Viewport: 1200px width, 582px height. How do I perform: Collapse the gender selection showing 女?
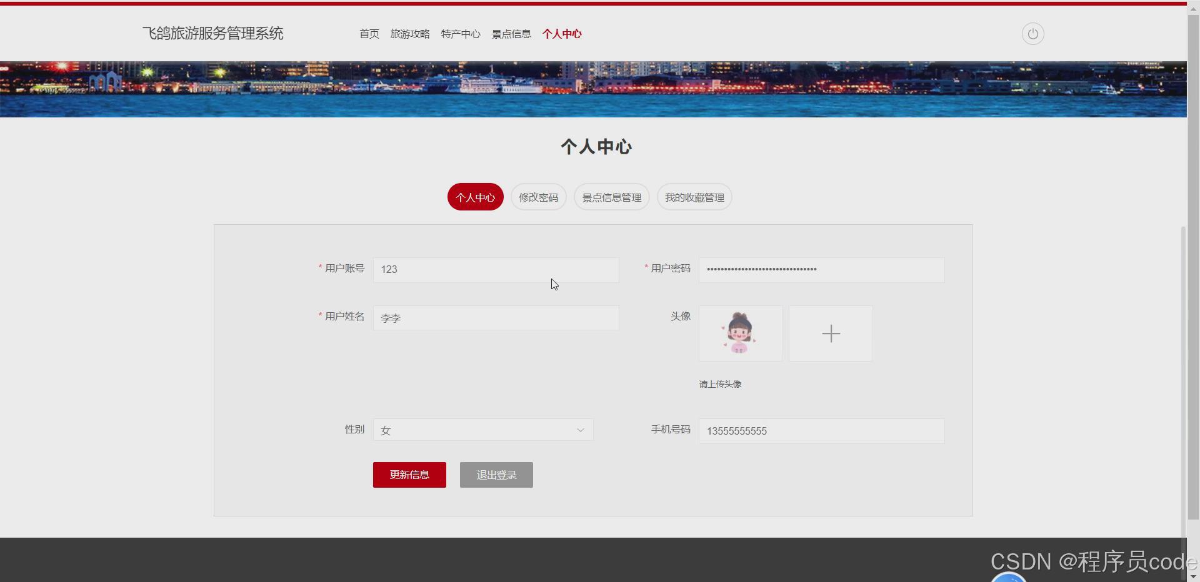coord(482,430)
